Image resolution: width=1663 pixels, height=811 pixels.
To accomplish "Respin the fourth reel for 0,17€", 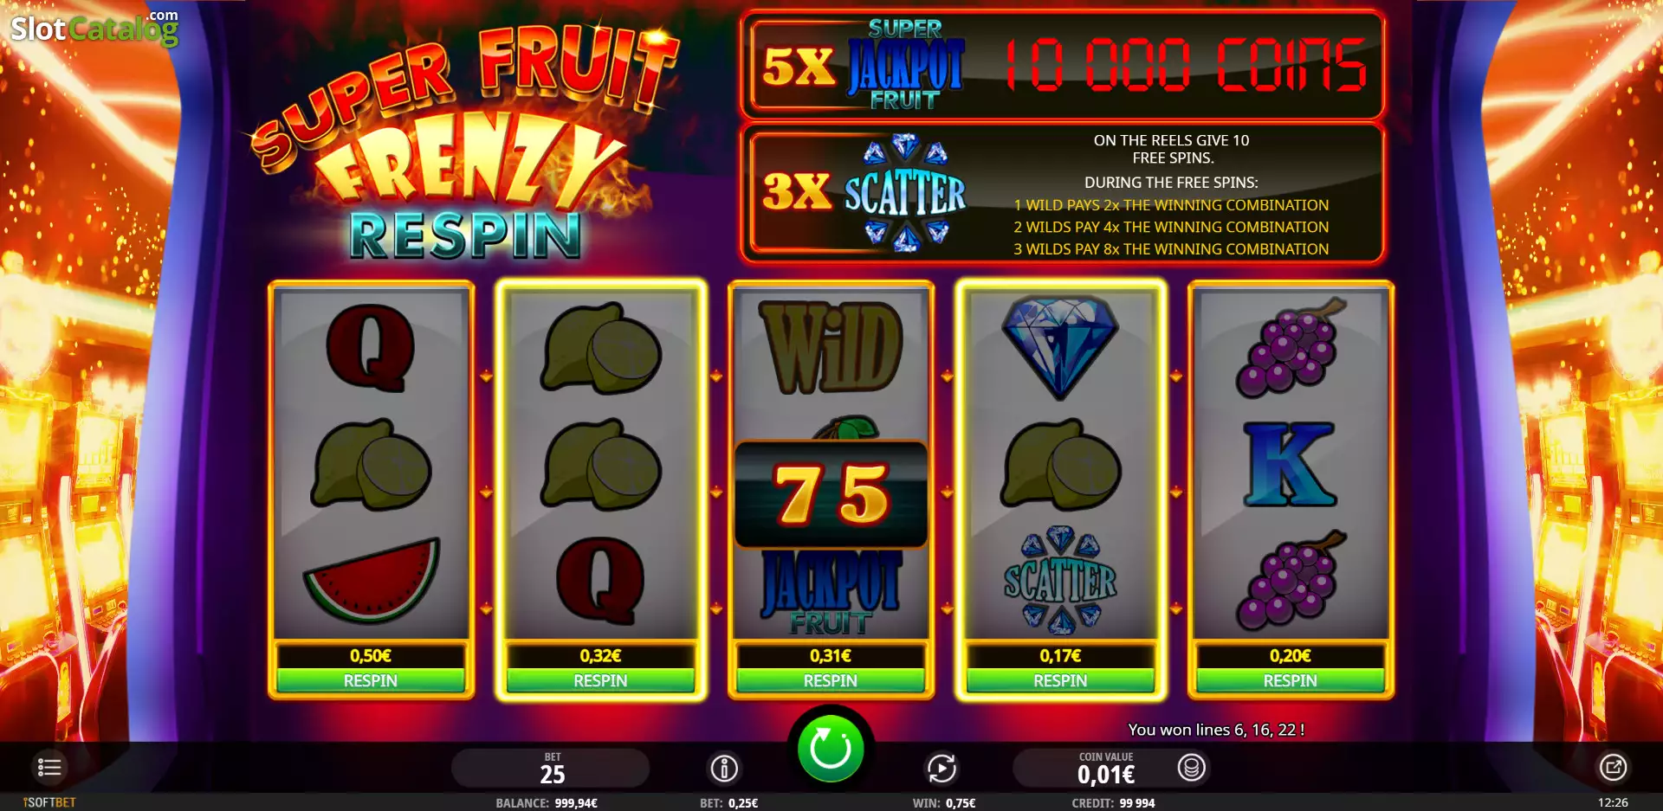I will pos(1060,680).
